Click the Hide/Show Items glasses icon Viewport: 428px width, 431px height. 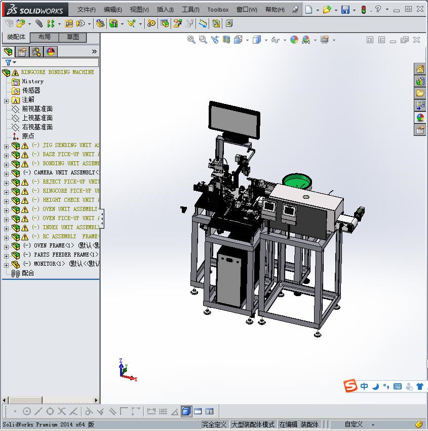[275, 40]
